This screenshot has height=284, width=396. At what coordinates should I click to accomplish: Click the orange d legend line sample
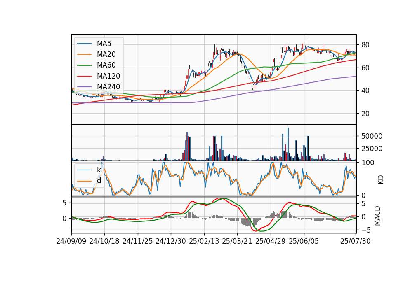pos(84,181)
